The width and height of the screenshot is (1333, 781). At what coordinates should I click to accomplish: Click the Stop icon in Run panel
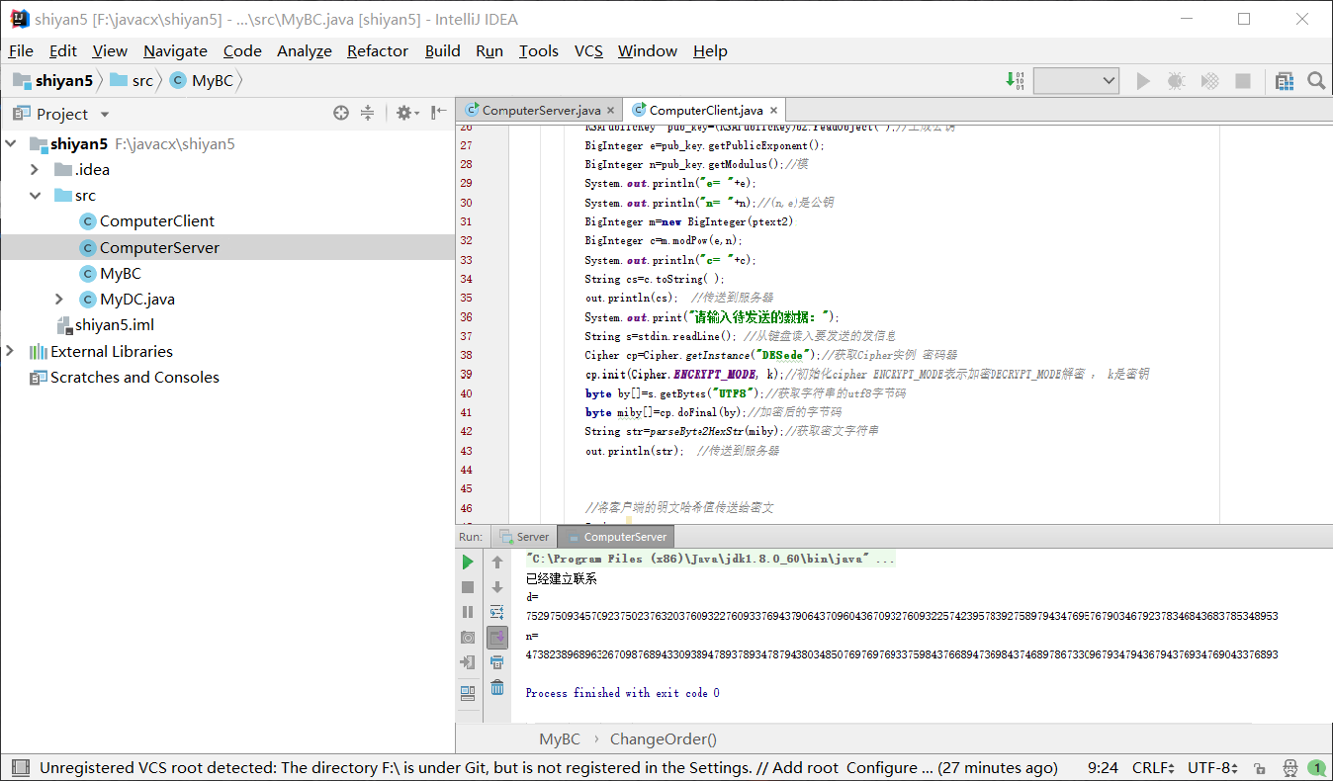click(x=468, y=587)
